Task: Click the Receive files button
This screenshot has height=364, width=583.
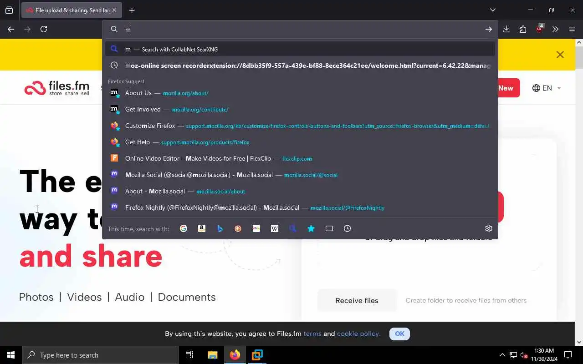Action: pos(357,300)
